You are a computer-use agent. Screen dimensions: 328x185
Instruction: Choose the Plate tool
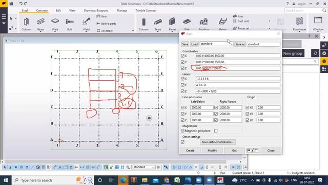[x=55, y=24]
